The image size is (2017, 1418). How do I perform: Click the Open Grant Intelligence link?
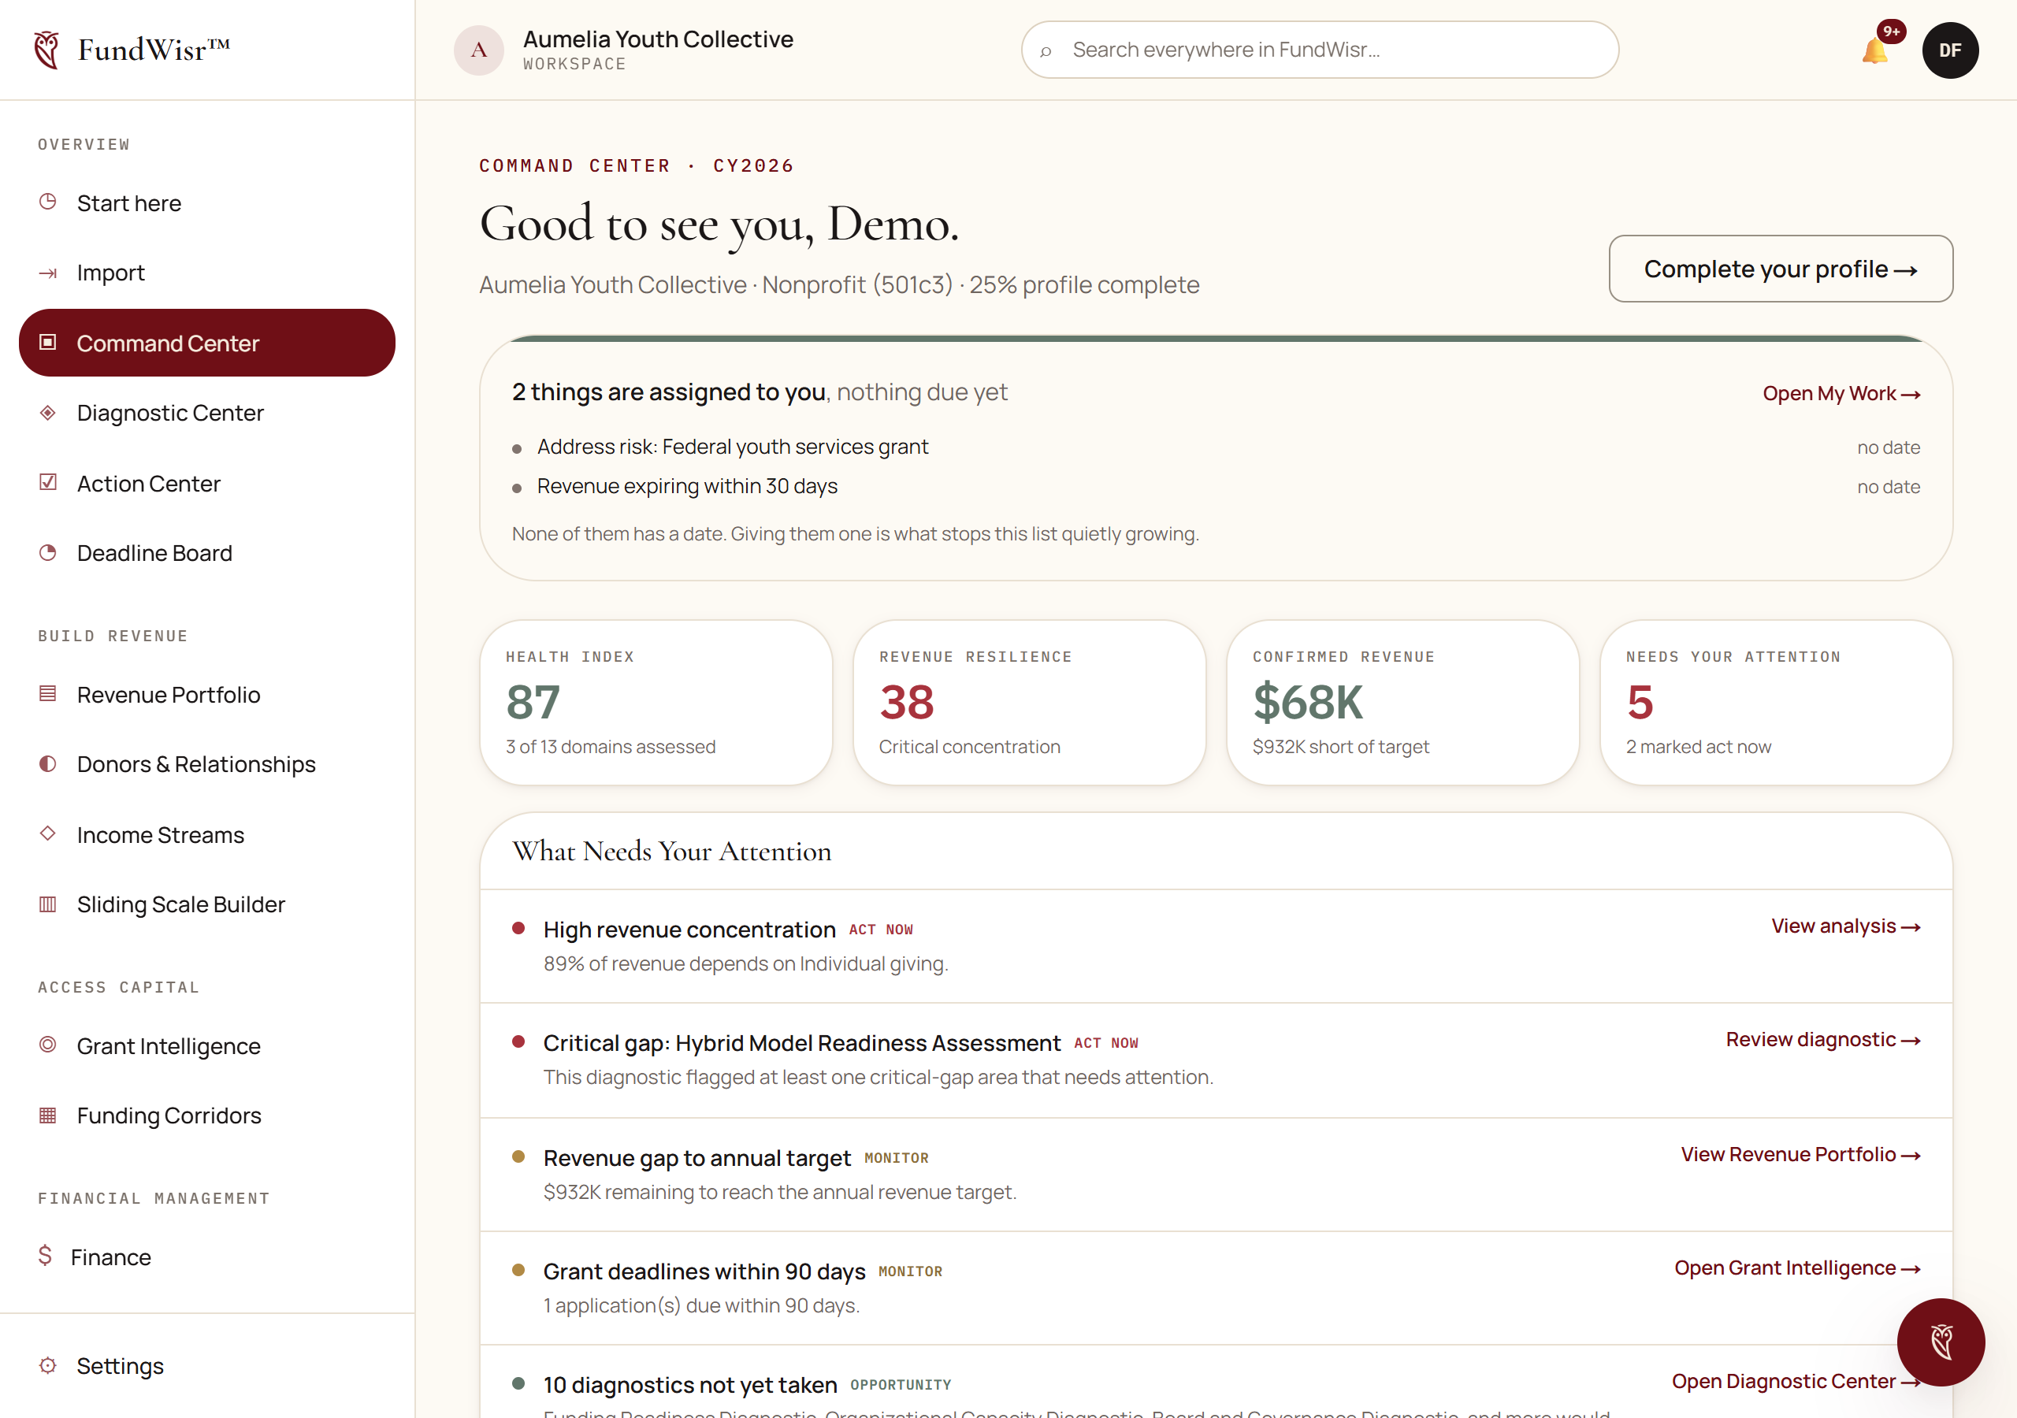pos(1797,1268)
